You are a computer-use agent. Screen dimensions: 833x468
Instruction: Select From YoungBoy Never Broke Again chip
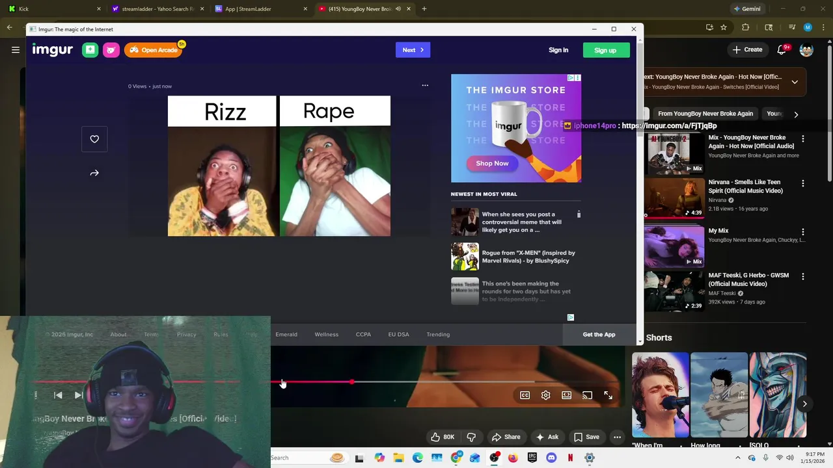[x=705, y=114]
